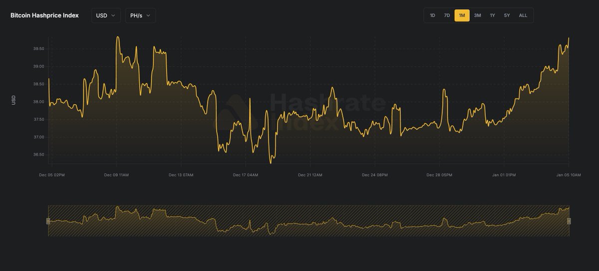
Task: Click the Bitcoin Hashprice Index title
Action: click(x=44, y=15)
